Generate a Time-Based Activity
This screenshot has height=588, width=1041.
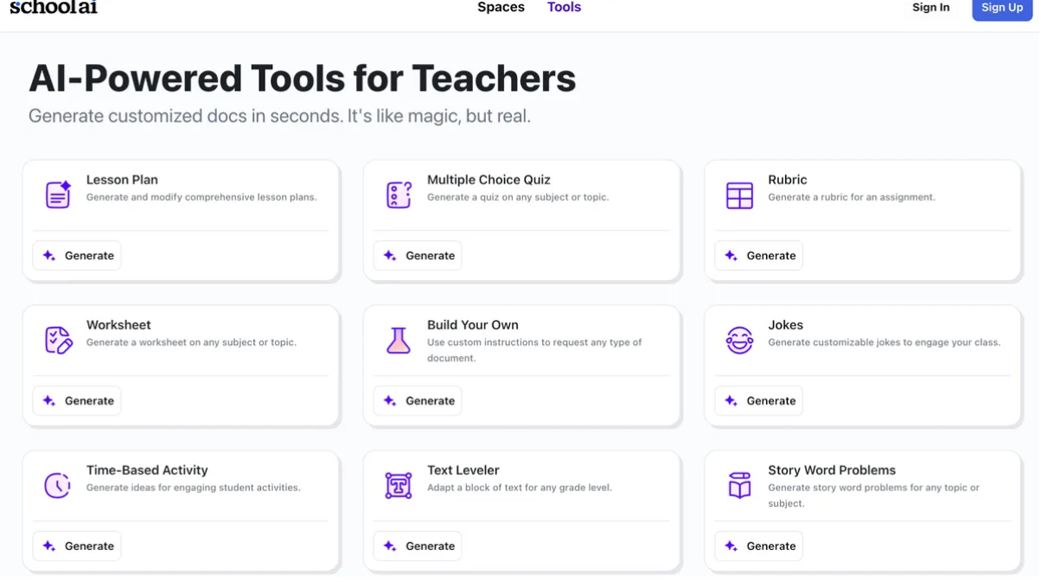(77, 546)
